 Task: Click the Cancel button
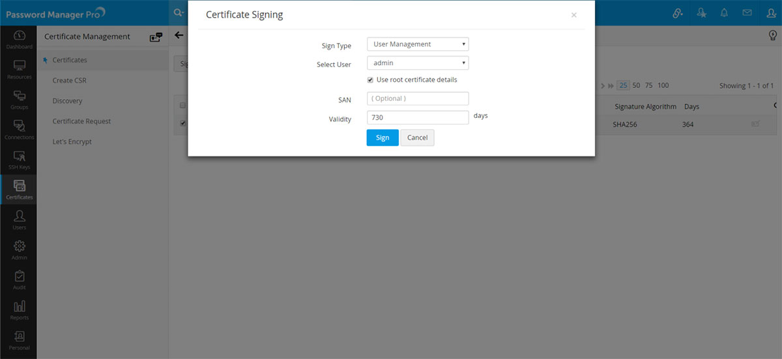tap(417, 137)
